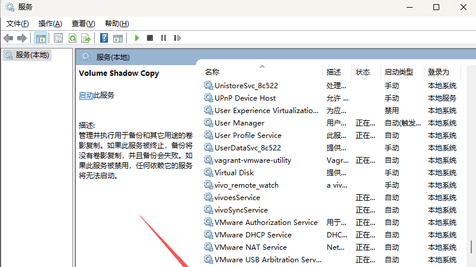This screenshot has width=476, height=267.
Task: Select the User Manager service gear icon
Action: coord(208,123)
